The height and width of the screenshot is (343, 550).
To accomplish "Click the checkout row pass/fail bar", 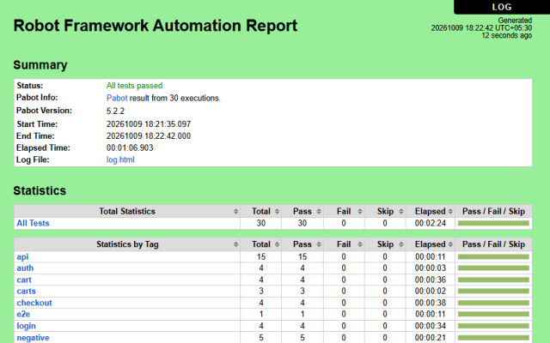I will tap(493, 303).
